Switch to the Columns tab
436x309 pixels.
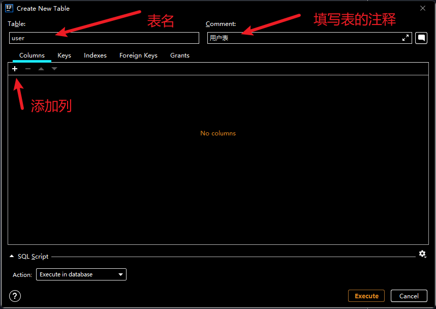click(x=32, y=55)
